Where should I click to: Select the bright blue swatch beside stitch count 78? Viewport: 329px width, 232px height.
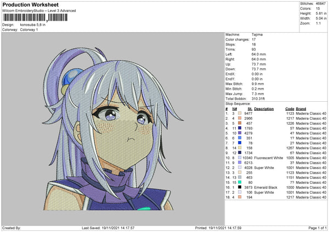pos(240,143)
